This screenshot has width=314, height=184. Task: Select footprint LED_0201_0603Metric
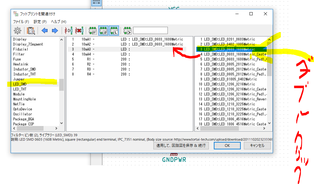pyautogui.click(x=229, y=39)
